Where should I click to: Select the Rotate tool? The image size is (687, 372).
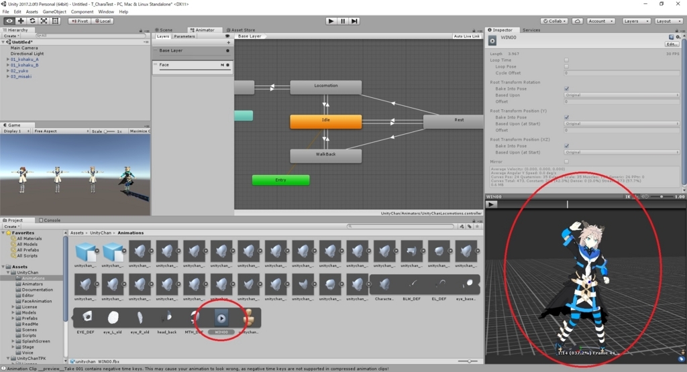pos(32,21)
